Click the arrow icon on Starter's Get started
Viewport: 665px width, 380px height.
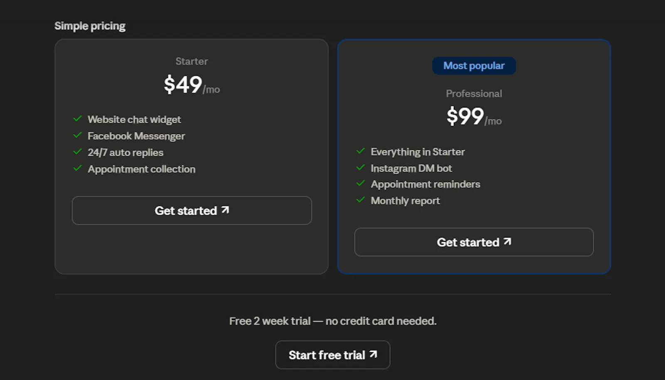point(225,210)
